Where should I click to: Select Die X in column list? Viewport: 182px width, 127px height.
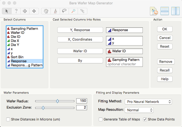(25, 41)
